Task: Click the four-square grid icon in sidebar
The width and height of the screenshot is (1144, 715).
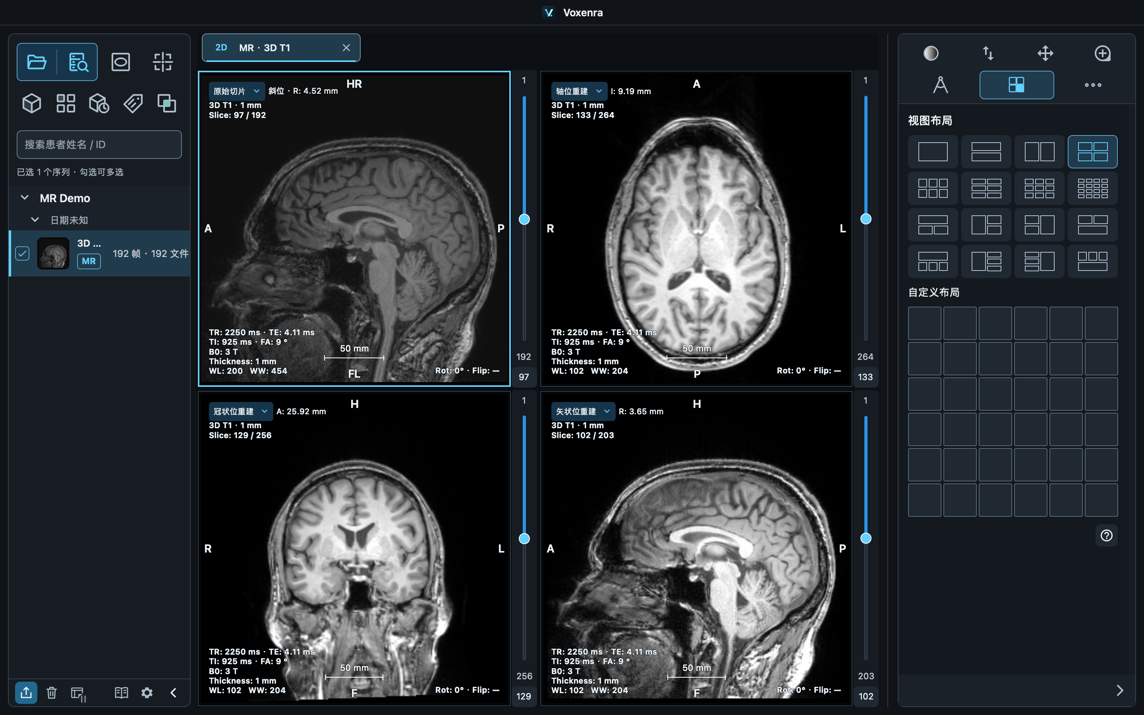Action: pos(66,103)
